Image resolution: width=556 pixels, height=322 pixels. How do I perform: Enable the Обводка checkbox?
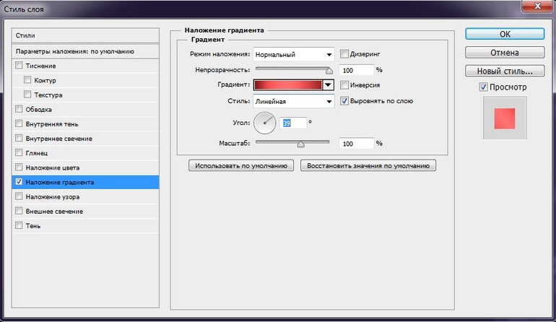[19, 109]
